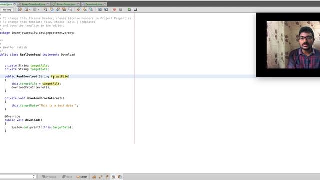Start macro recording with red circle icon
The width and height of the screenshot is (320, 180).
pos(114,10)
